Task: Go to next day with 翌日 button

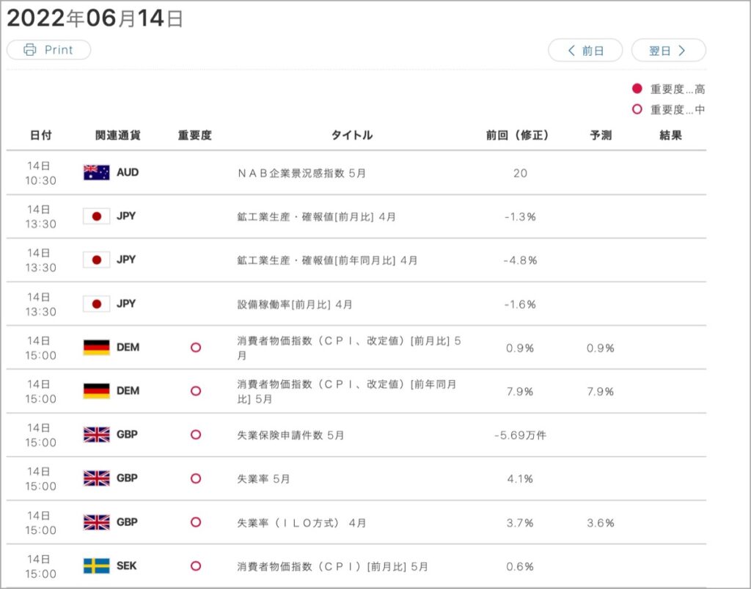Action: (x=669, y=51)
